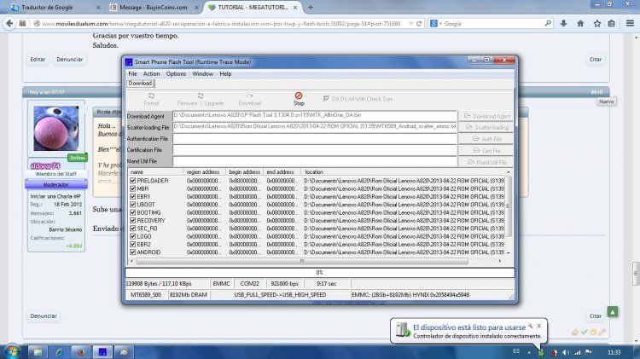
Task: Click the 0% download progress bar
Action: tap(320, 273)
